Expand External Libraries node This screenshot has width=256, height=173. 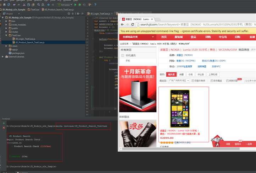[x=3, y=57]
